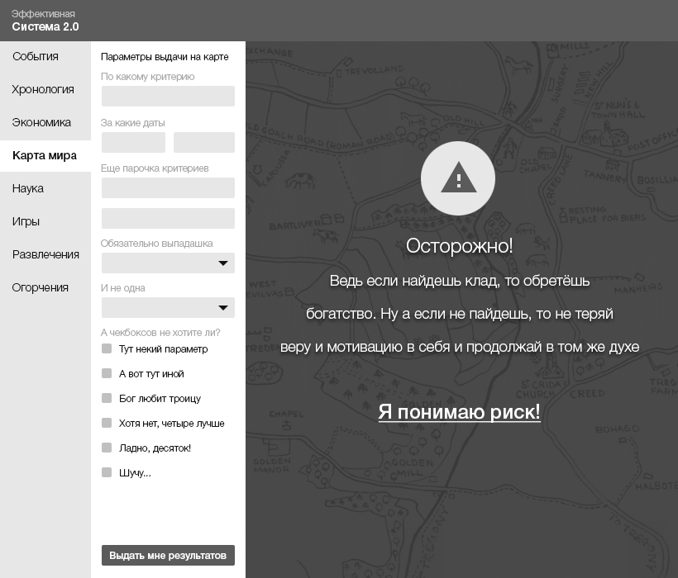Tick Хотя нет, четыре лучше checkbox
This screenshot has height=578, width=678.
click(107, 423)
